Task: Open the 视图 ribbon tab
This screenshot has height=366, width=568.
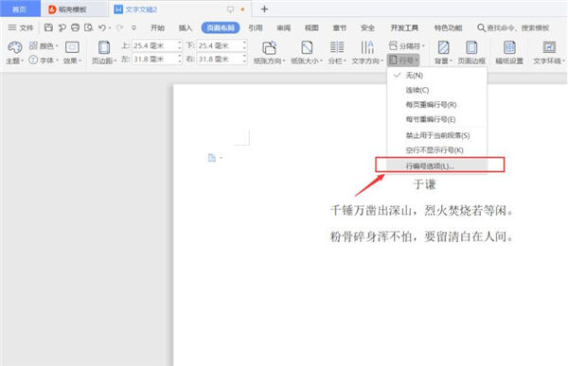Action: 311,27
